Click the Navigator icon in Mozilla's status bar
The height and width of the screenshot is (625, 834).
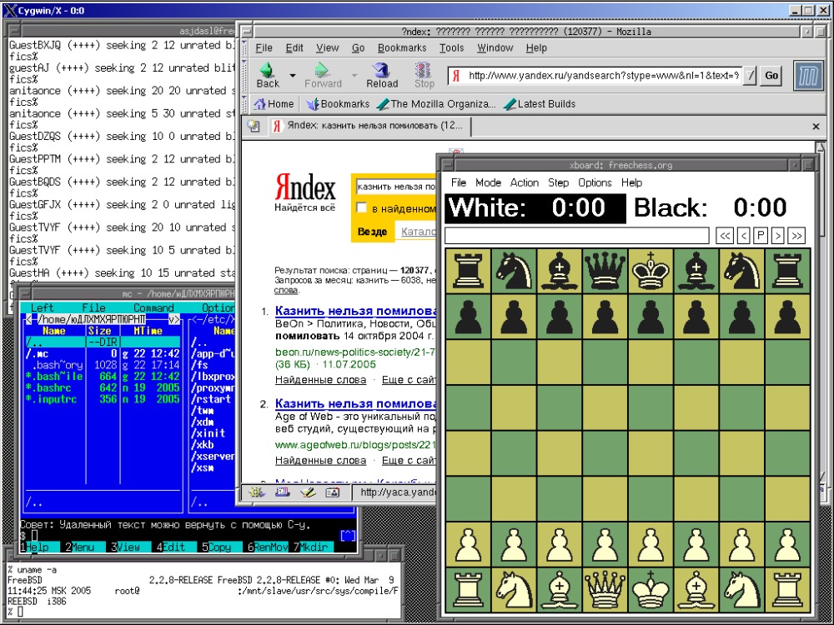(x=256, y=492)
